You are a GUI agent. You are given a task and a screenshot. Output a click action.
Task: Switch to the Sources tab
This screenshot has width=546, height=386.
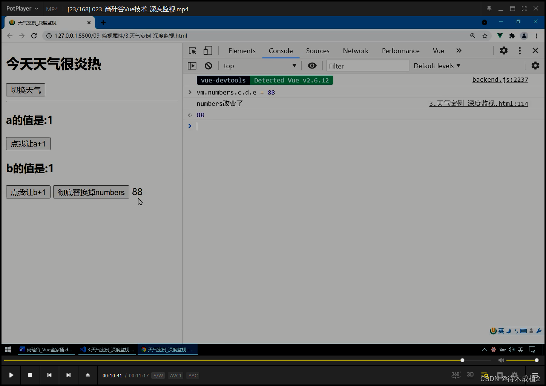point(318,51)
